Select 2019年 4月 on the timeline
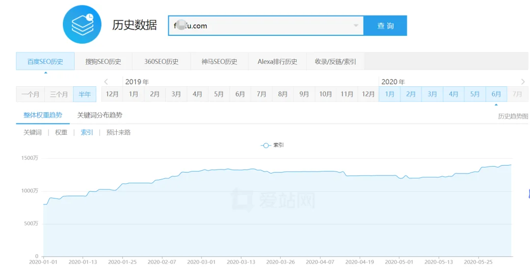The height and width of the screenshot is (272, 530). pyautogui.click(x=197, y=94)
